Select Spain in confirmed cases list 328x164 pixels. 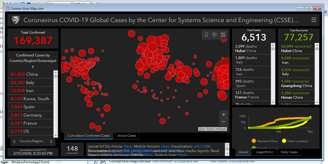pos(31,107)
